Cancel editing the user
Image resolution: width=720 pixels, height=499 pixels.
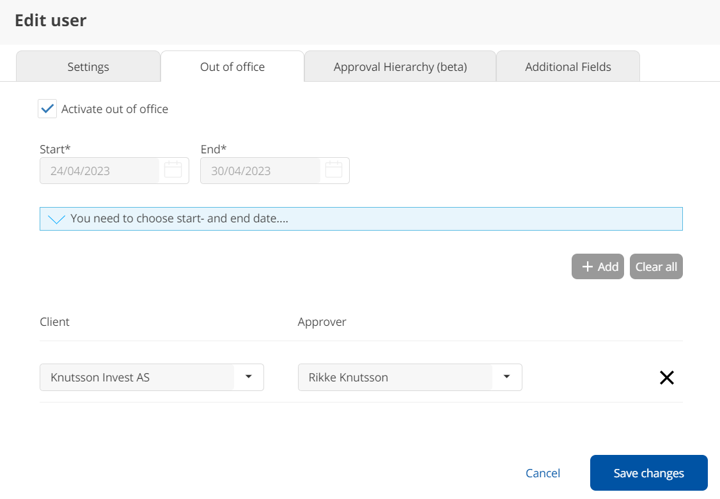(543, 473)
